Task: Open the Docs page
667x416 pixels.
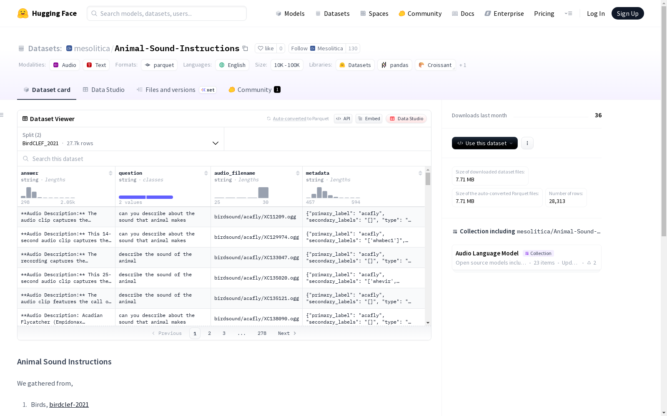Action: click(463, 13)
